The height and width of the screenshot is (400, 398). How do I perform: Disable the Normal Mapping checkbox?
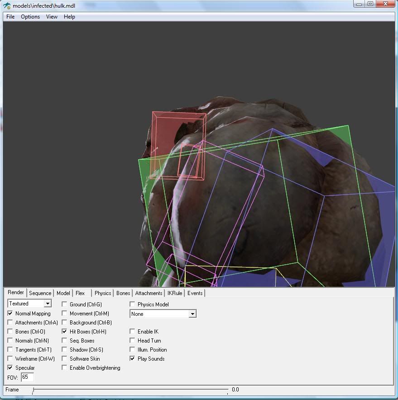point(10,313)
